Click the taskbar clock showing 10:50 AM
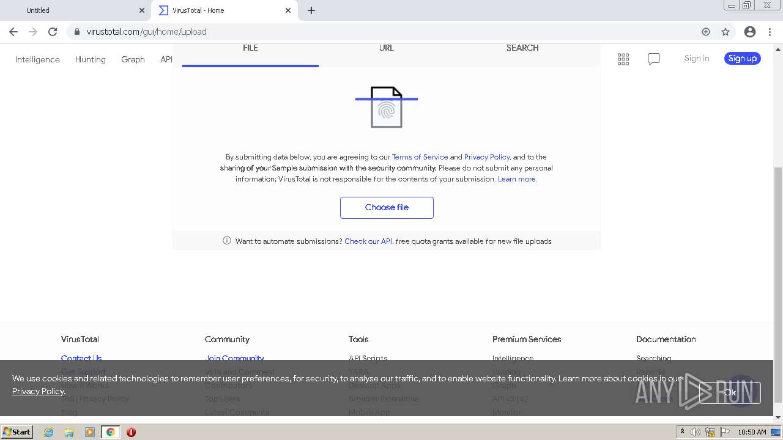 (752, 432)
